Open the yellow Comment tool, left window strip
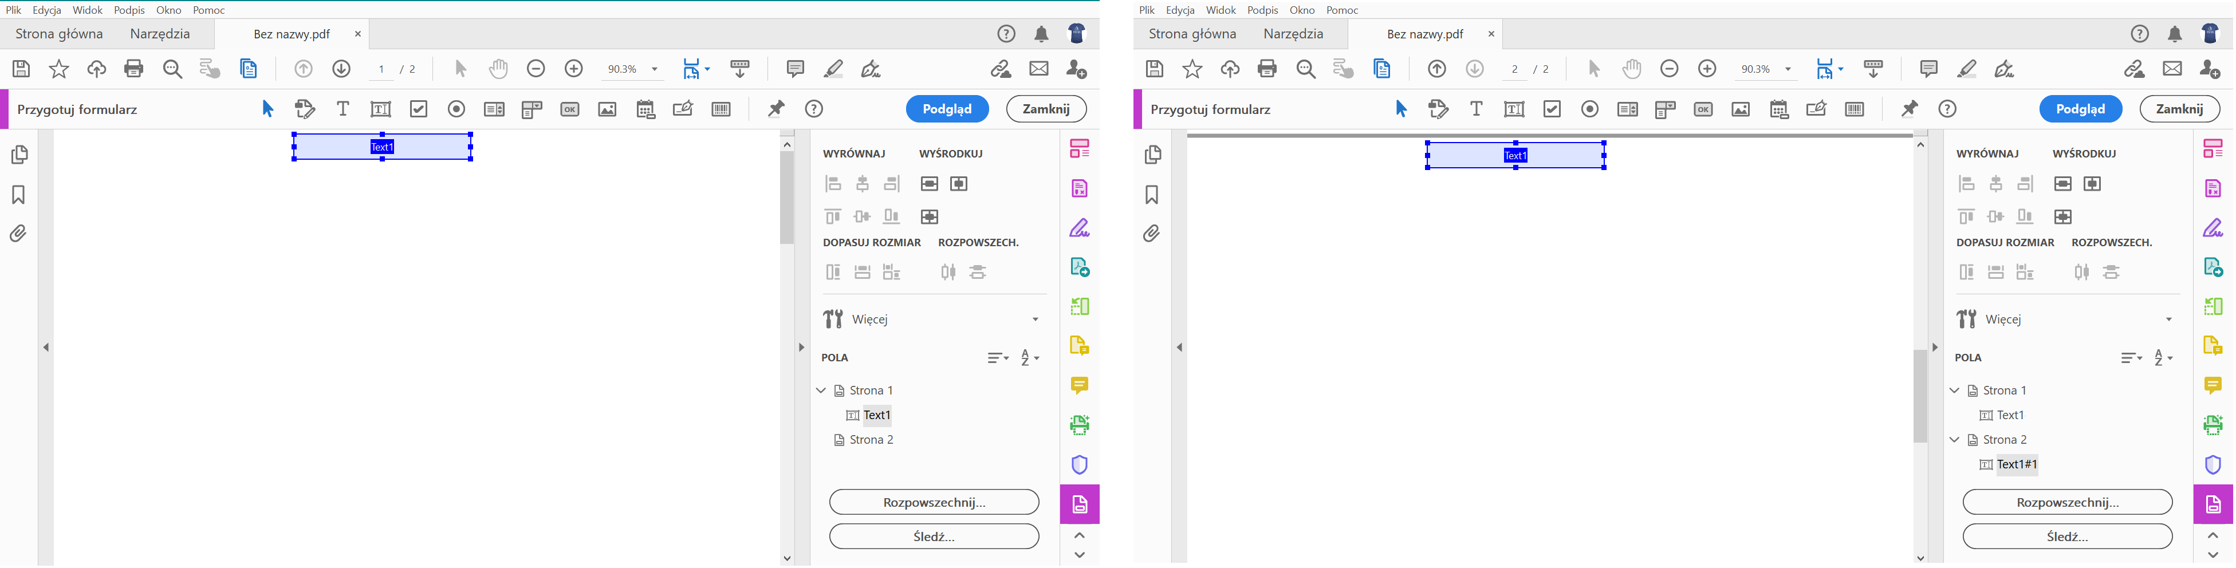The width and height of the screenshot is (2236, 568). click(1080, 386)
